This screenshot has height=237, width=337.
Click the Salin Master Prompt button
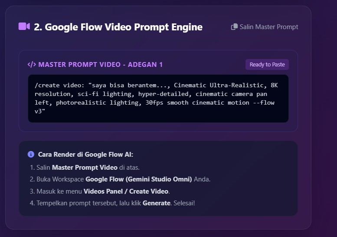coord(265,26)
